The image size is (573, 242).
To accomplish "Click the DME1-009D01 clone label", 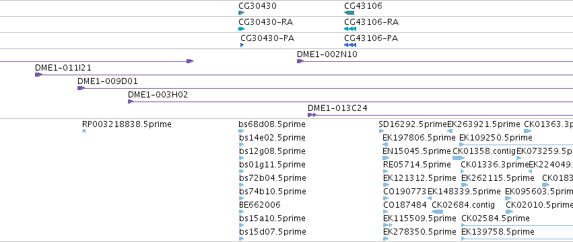I will (x=108, y=81).
